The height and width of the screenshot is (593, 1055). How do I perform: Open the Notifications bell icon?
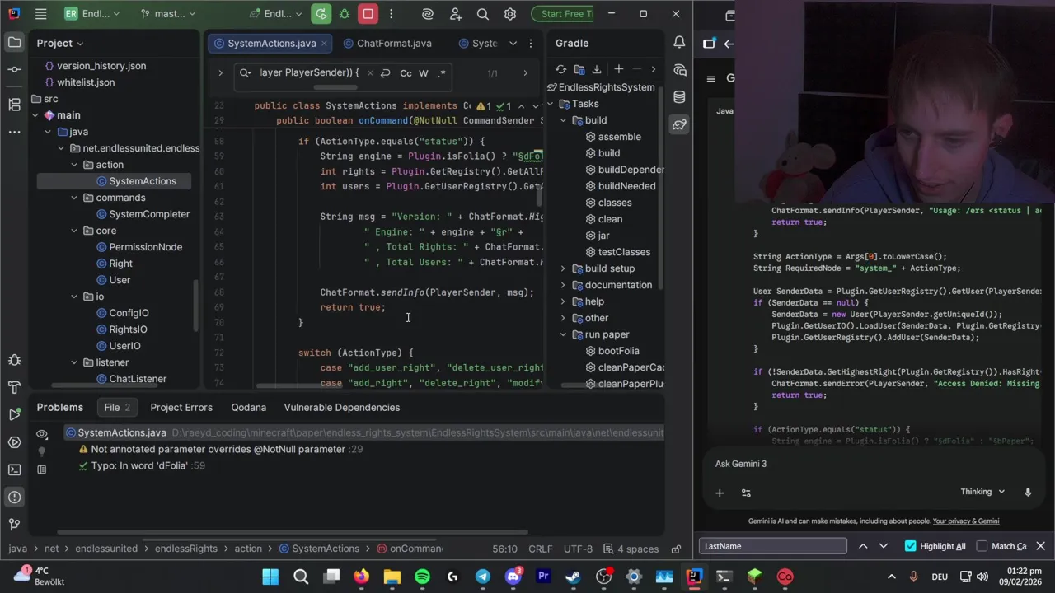679,42
